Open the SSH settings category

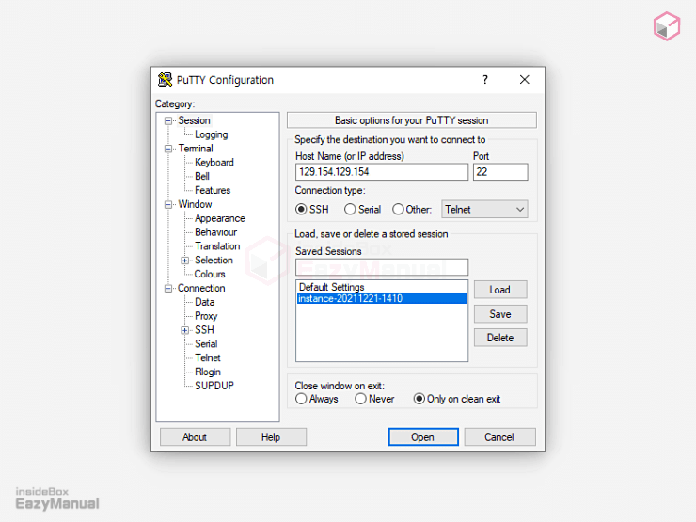pyautogui.click(x=204, y=330)
